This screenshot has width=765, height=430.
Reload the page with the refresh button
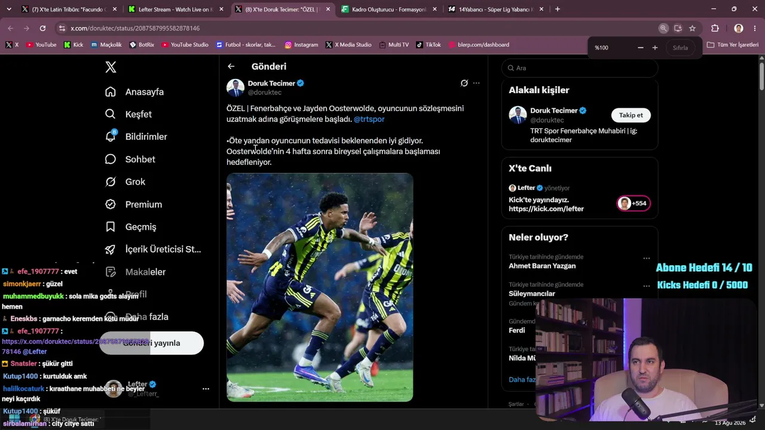coord(42,28)
